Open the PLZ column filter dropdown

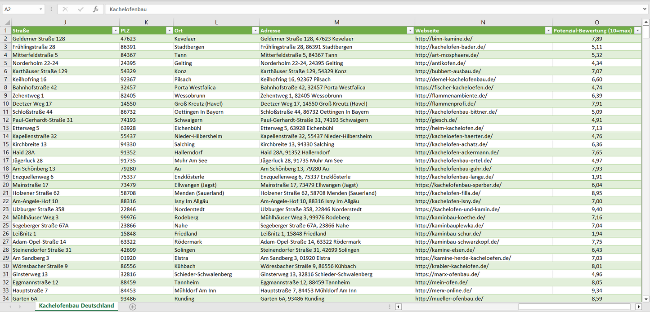[x=169, y=31]
